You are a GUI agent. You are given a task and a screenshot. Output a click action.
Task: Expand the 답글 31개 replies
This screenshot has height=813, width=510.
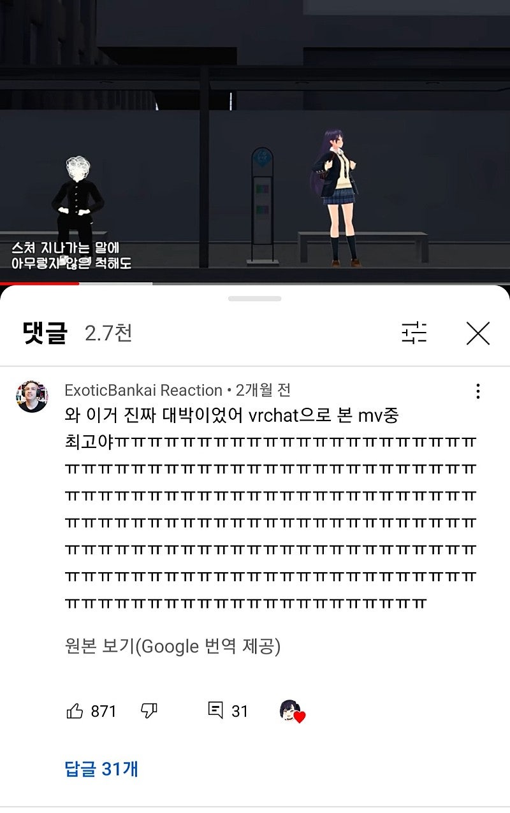[101, 768]
